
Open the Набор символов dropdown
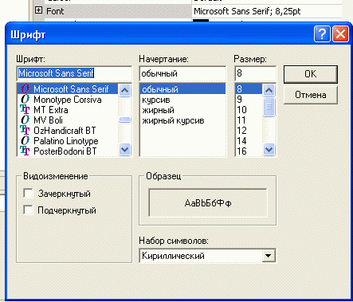click(x=268, y=256)
